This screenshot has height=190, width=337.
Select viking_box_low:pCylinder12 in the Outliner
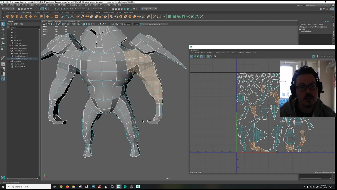[x=23, y=59]
